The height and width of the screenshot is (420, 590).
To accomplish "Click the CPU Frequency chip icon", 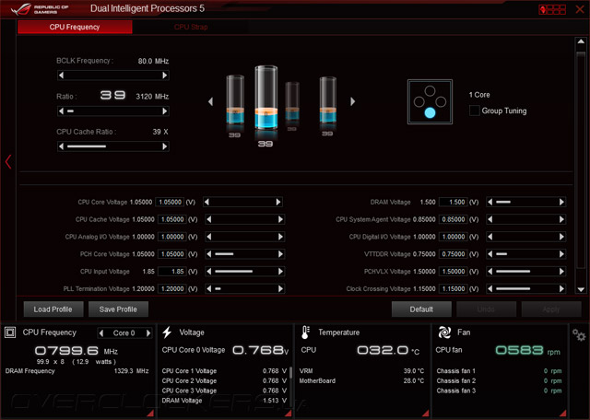I will pos(10,332).
